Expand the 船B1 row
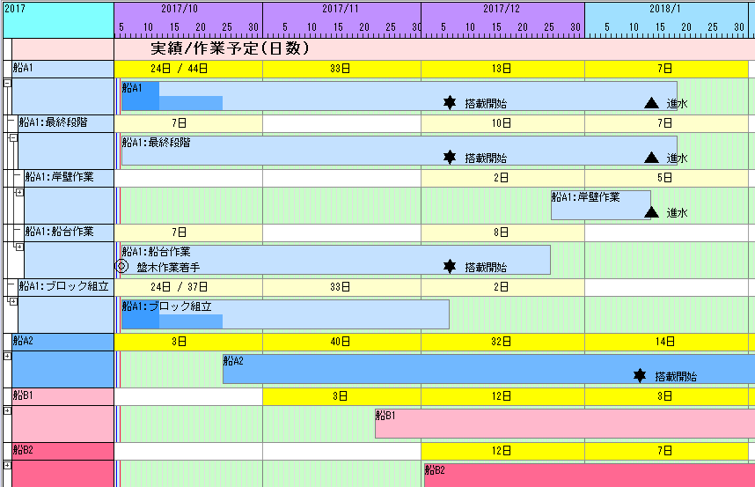The image size is (755, 487). pyautogui.click(x=7, y=410)
